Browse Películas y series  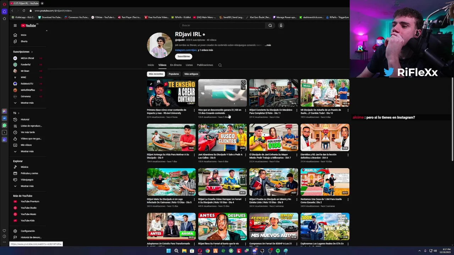pyautogui.click(x=29, y=174)
